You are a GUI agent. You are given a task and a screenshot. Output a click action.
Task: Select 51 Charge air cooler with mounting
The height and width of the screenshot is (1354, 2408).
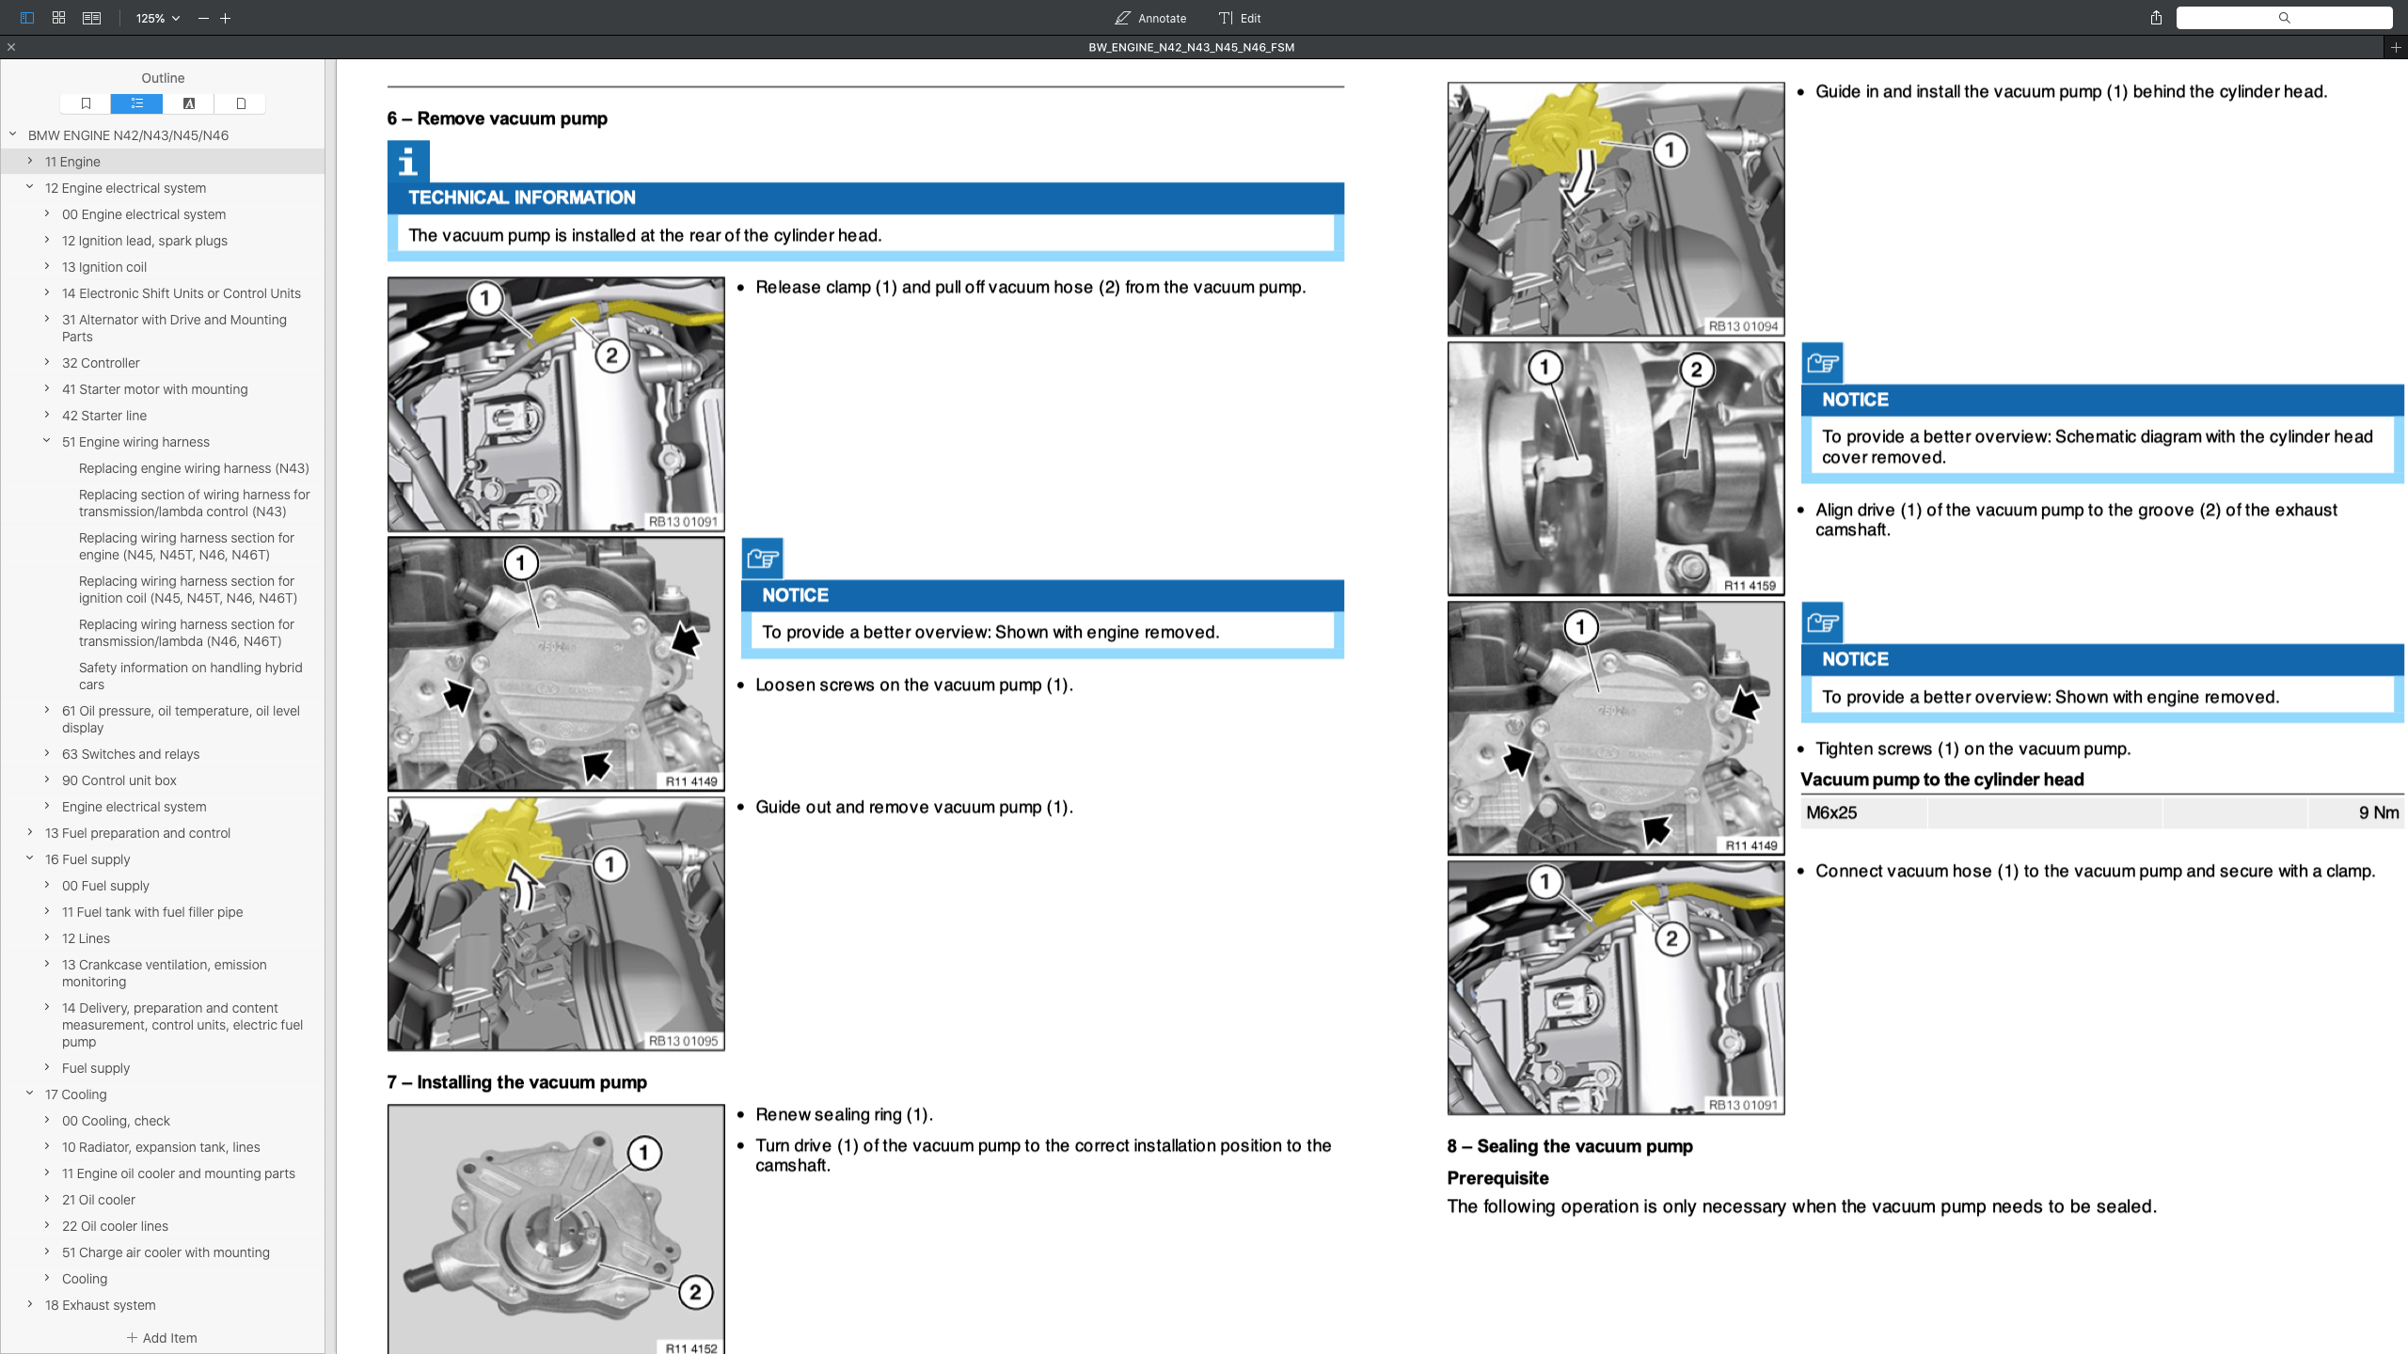click(166, 1252)
